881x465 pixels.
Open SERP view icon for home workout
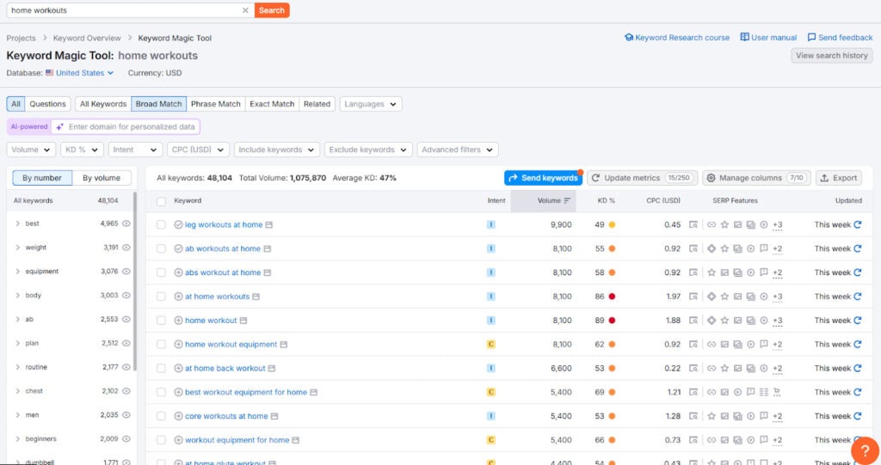pyautogui.click(x=693, y=320)
